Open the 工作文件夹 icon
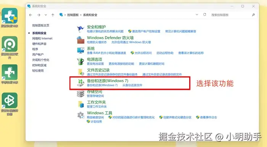Image resolution: width=267 pixels, height=147 pixels. 81,104
